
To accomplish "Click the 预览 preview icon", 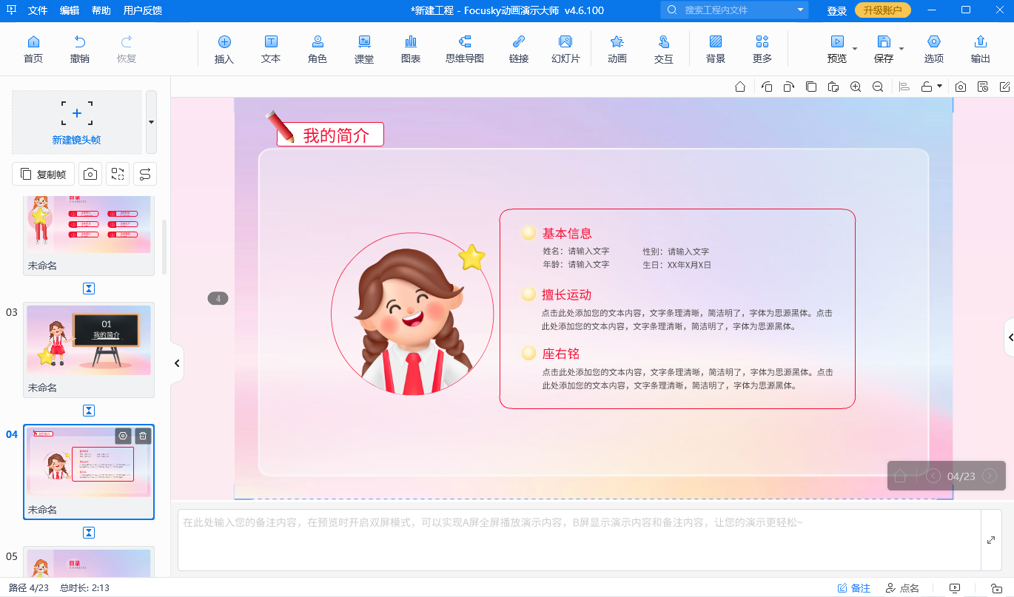I will (x=837, y=49).
